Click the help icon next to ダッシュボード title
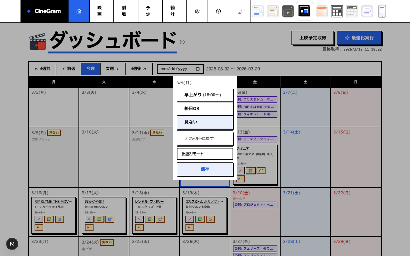 pyautogui.click(x=182, y=42)
